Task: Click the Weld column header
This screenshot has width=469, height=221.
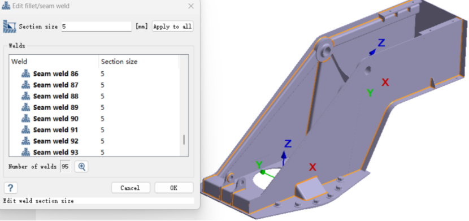Action: (54, 62)
